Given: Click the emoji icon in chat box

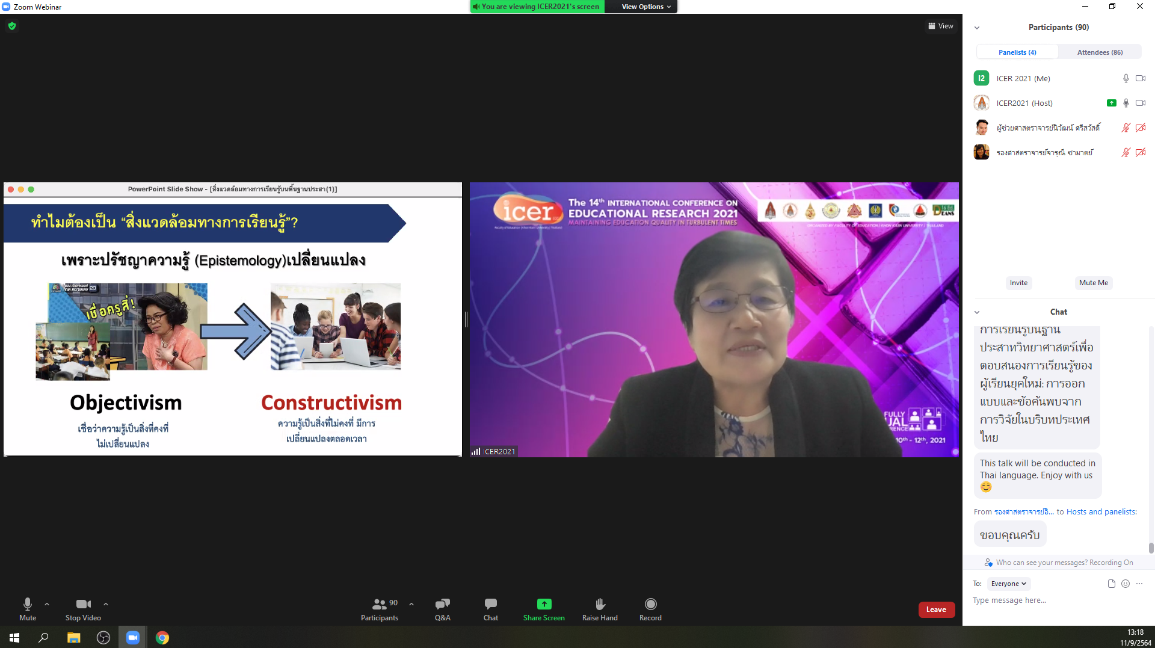Looking at the screenshot, I should 1126,584.
